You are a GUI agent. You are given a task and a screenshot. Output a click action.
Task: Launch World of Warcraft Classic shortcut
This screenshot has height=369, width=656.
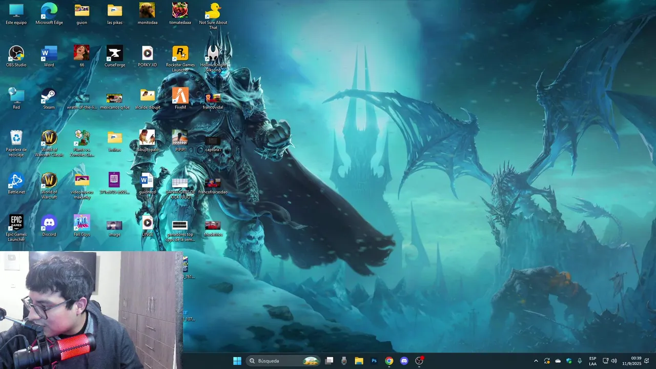pyautogui.click(x=49, y=143)
